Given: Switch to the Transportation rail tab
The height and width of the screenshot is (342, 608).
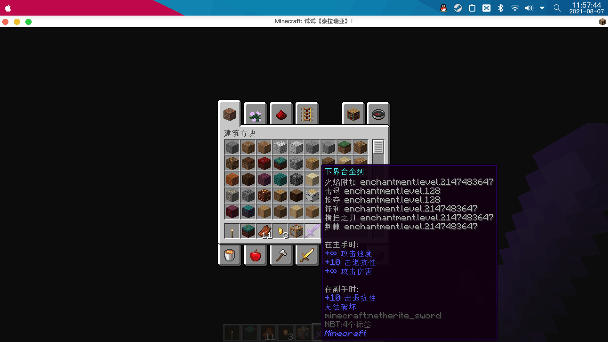Looking at the screenshot, I should click(307, 114).
